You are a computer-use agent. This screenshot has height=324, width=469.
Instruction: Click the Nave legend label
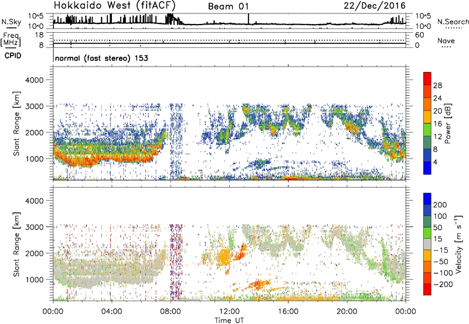[x=446, y=40]
